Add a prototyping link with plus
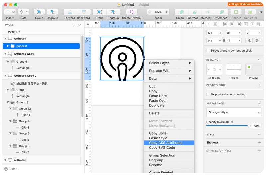266x175 pixels. [259, 85]
